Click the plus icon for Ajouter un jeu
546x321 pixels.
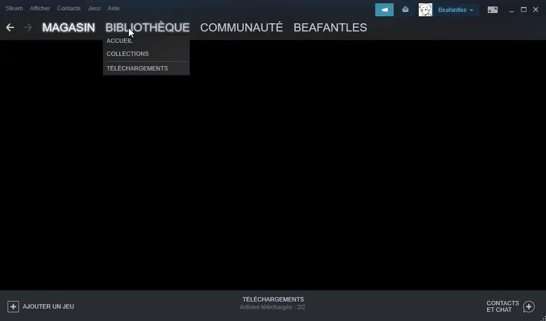[x=13, y=306]
